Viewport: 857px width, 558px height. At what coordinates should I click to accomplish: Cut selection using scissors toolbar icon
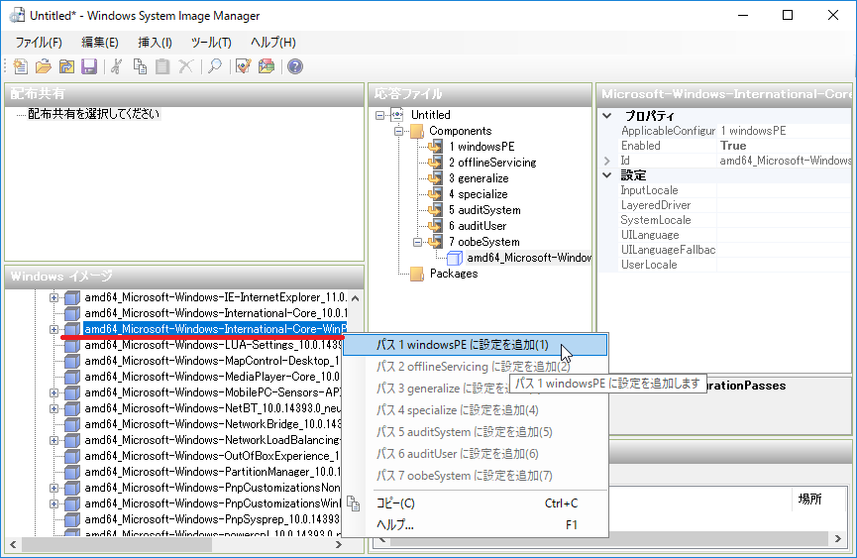[117, 66]
